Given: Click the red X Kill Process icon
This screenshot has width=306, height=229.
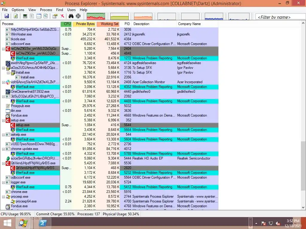Looking at the screenshot, I should pyautogui.click(x=62, y=16).
